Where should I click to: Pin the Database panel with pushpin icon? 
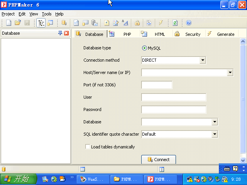click(x=60, y=33)
